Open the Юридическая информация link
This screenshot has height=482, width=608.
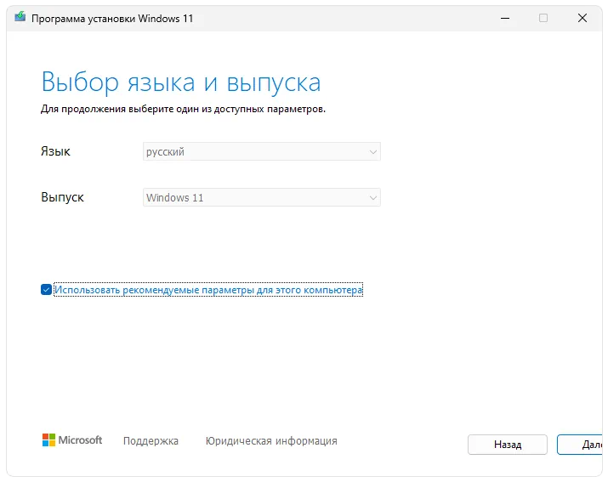[x=271, y=441]
